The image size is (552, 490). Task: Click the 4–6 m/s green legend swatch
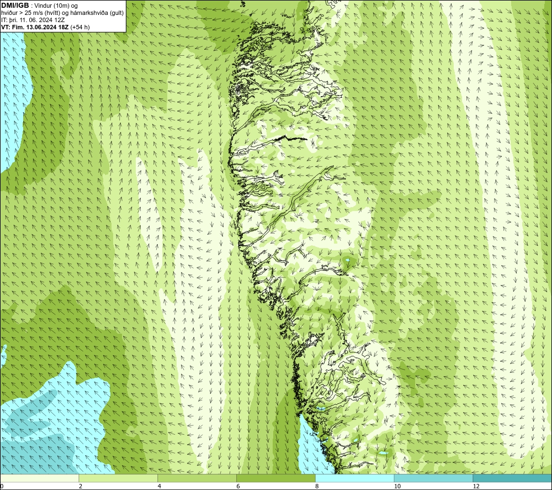pos(197,478)
